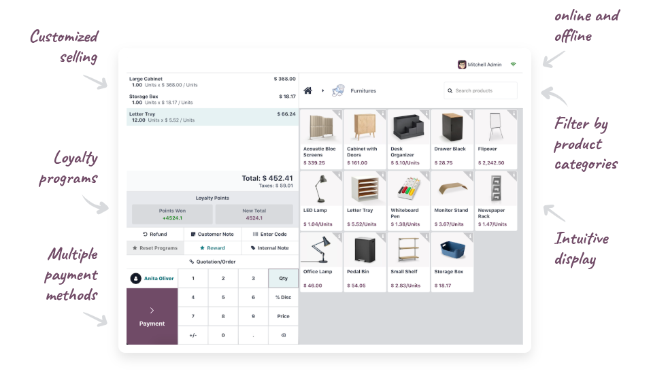Select the Flipover product
This screenshot has width=651, height=380.
pyautogui.click(x=496, y=139)
